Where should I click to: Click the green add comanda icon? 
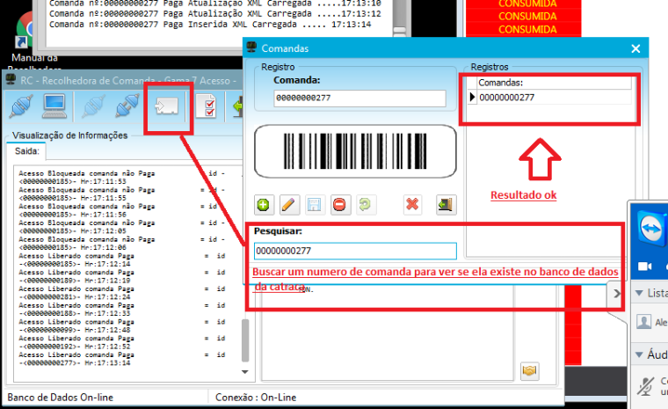(x=264, y=205)
